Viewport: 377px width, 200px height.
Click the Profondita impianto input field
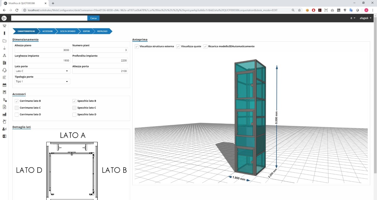tap(100, 60)
